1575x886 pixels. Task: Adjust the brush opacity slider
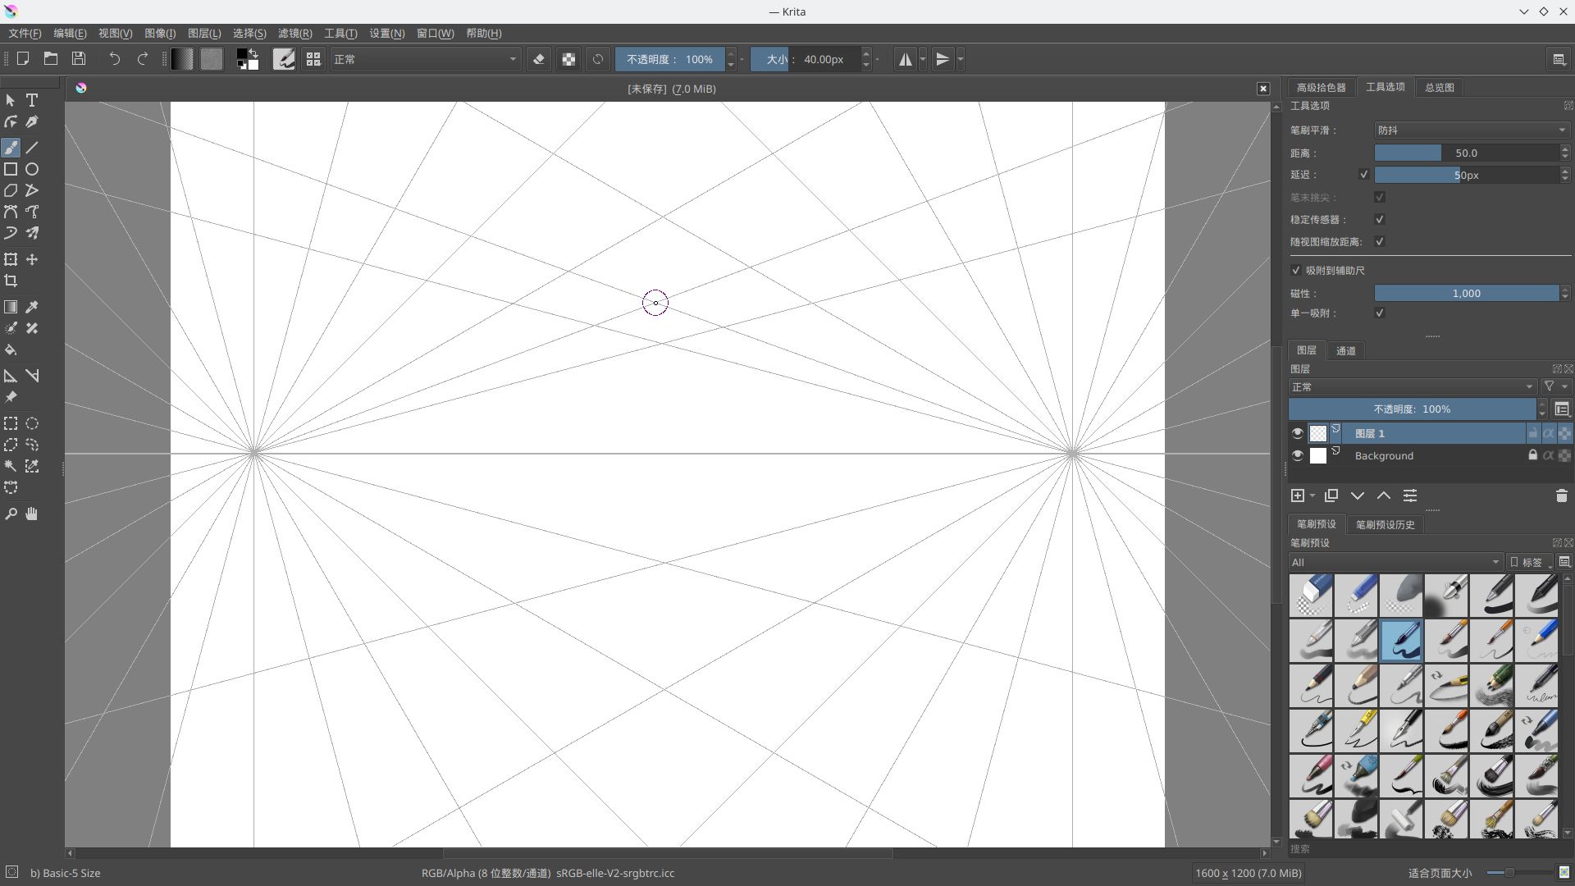point(669,59)
